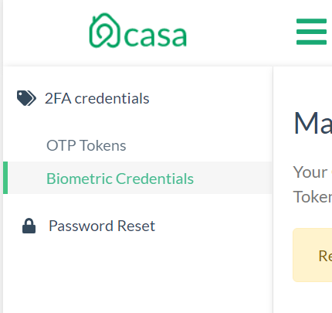Image resolution: width=332 pixels, height=313 pixels.
Task: Open Password Reset page
Action: click(x=102, y=226)
